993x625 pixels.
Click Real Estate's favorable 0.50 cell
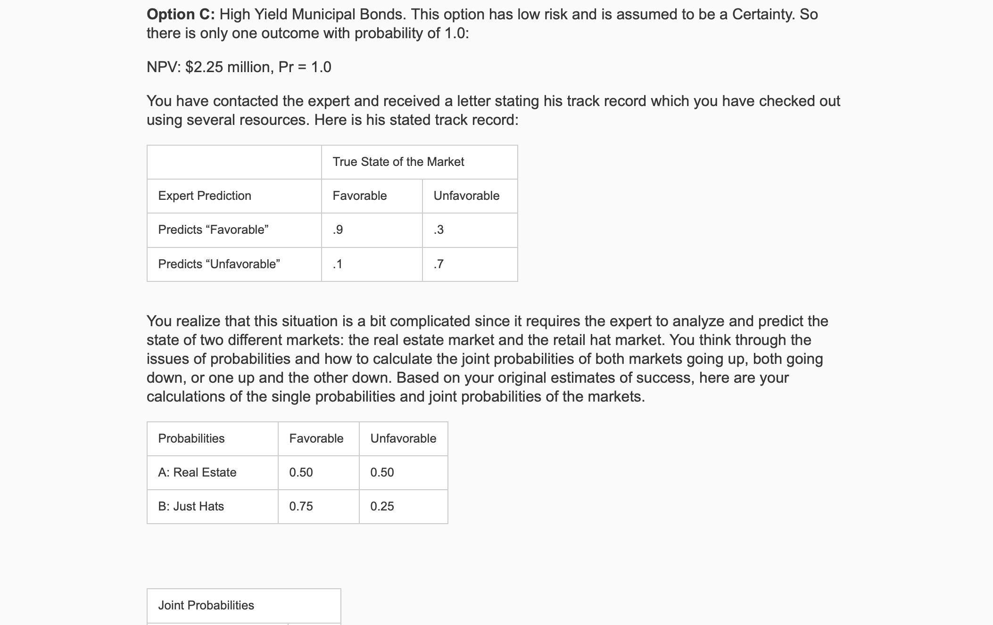pyautogui.click(x=318, y=473)
